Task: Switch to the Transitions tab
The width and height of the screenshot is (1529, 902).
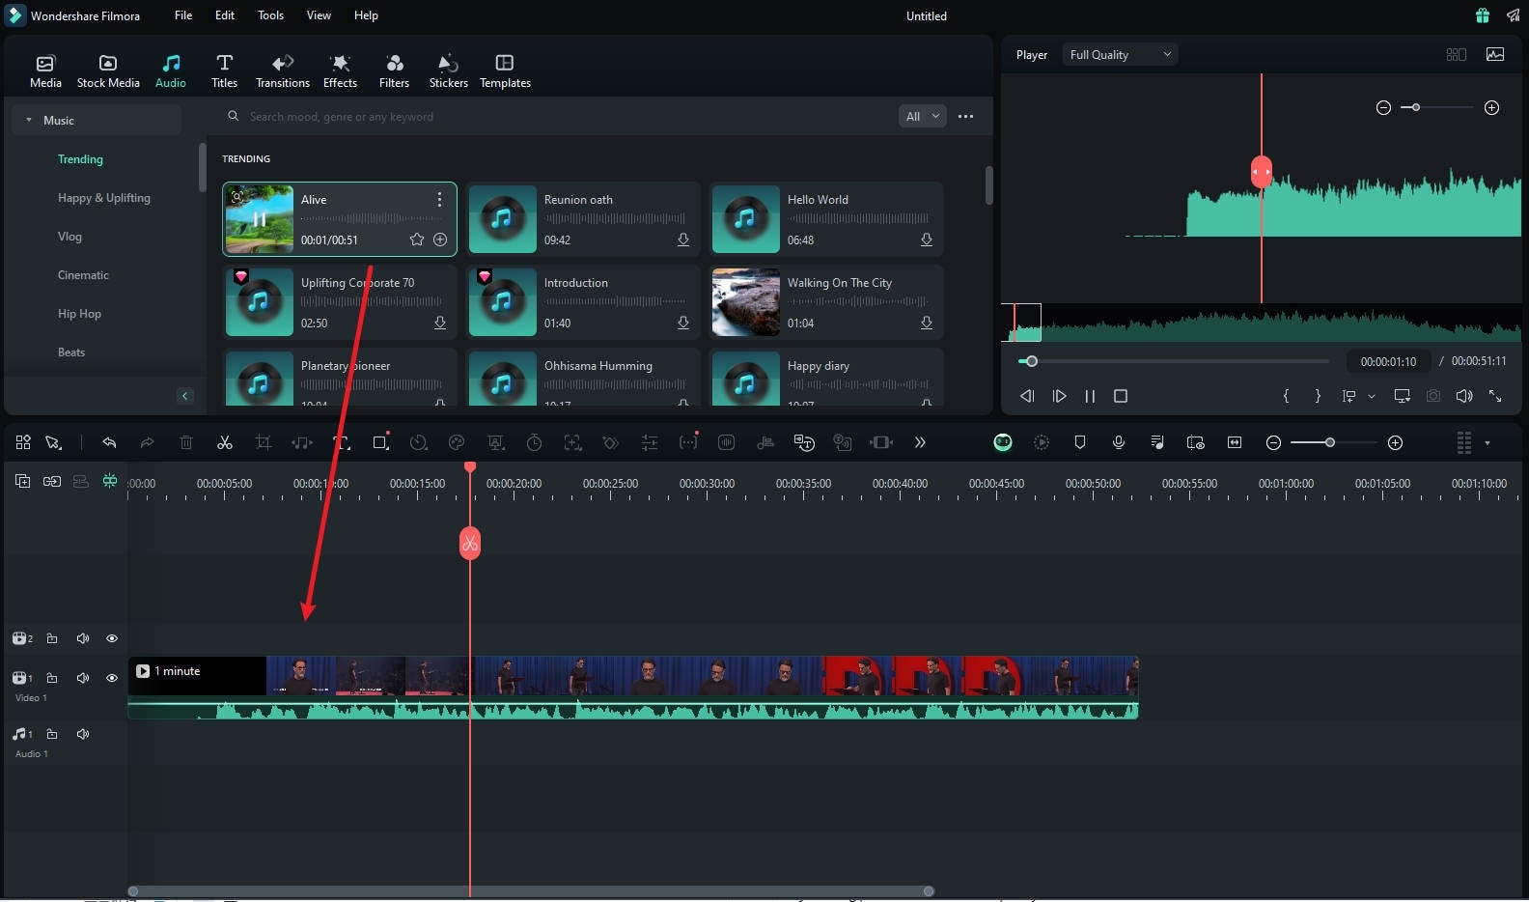Action: (283, 71)
